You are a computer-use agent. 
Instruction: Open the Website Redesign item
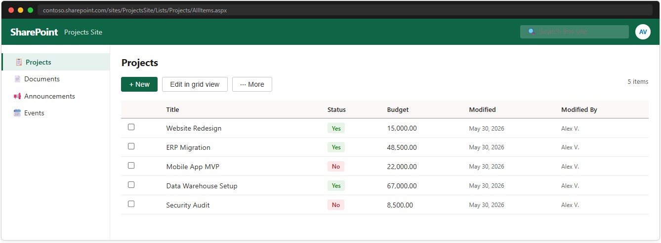click(x=194, y=128)
